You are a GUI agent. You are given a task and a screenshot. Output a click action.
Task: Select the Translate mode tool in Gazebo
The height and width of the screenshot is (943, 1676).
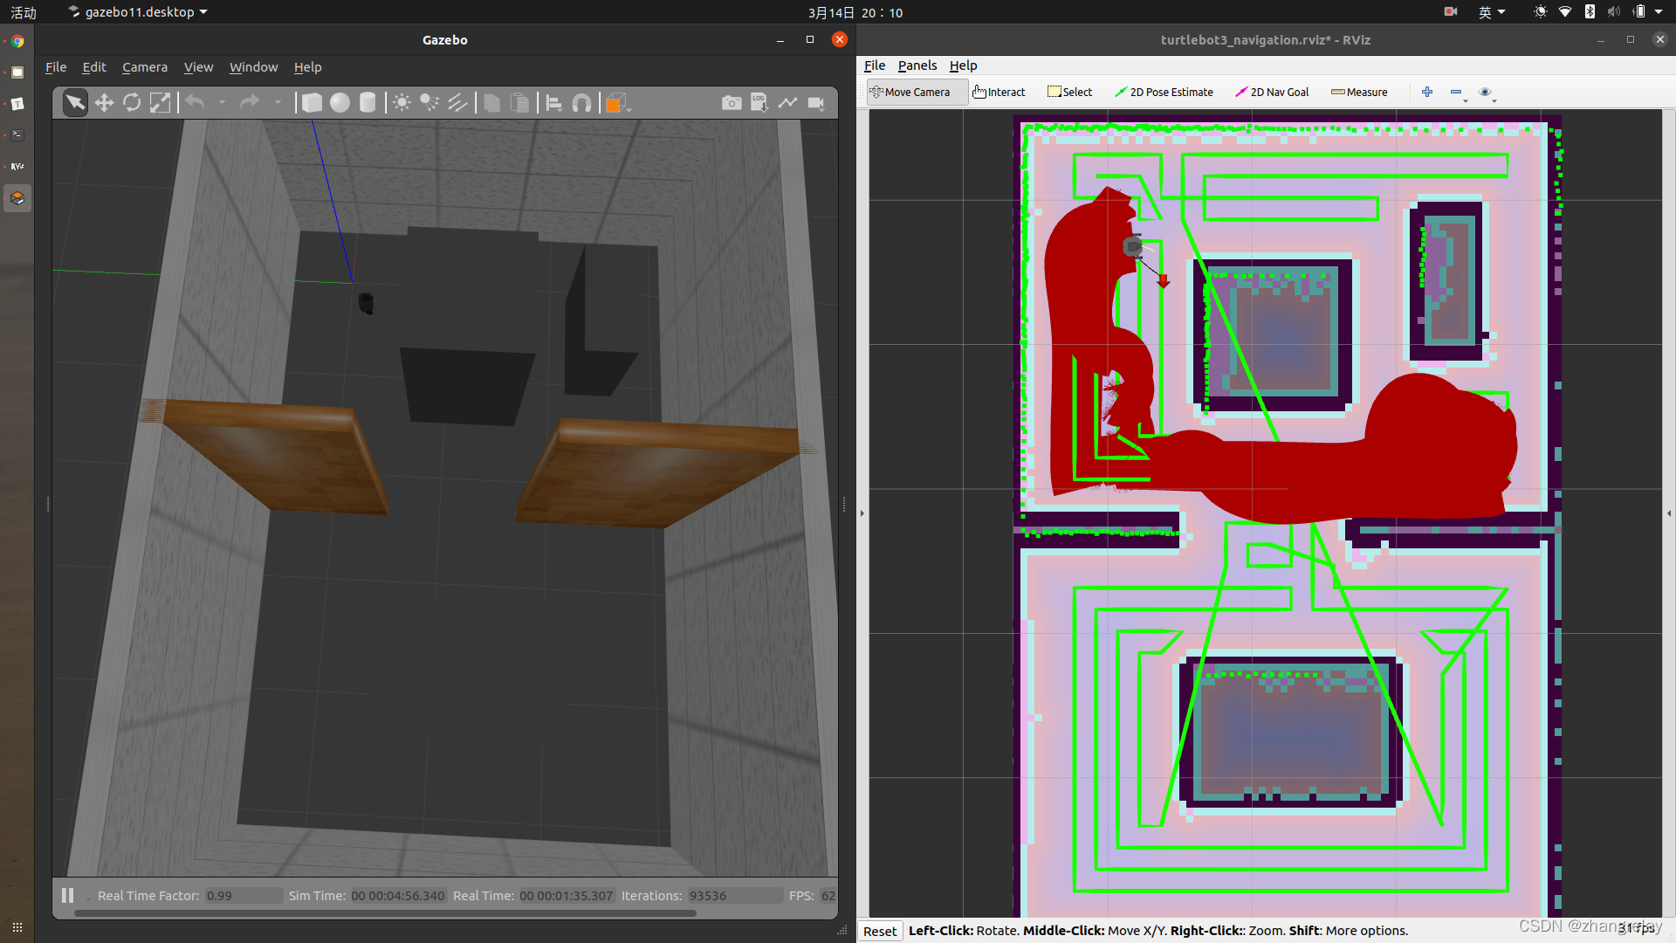(104, 103)
